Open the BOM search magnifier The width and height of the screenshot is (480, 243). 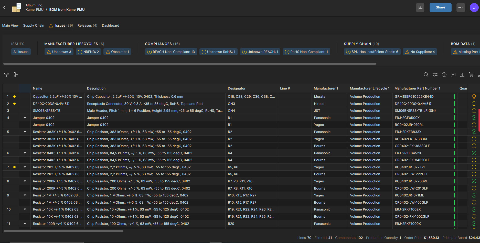click(x=426, y=74)
